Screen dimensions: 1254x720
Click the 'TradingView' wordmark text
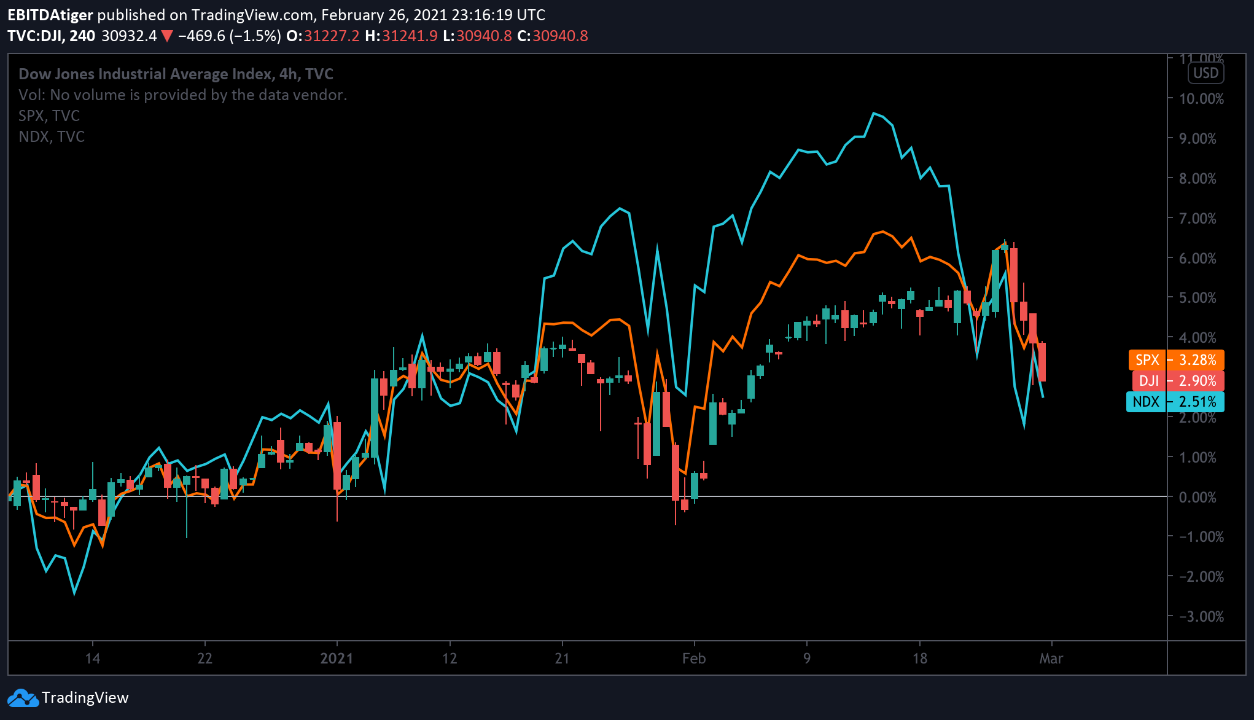tap(85, 698)
